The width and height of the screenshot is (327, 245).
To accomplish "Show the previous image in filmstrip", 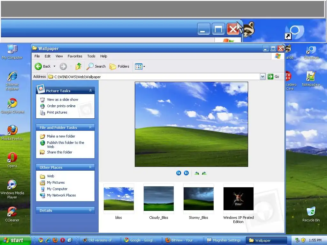I will (179, 173).
